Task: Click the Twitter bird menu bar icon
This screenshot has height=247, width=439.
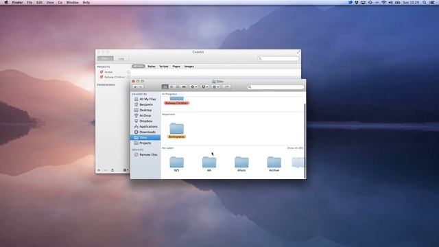Action: pyautogui.click(x=351, y=3)
